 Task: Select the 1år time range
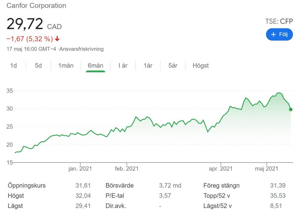[148, 65]
